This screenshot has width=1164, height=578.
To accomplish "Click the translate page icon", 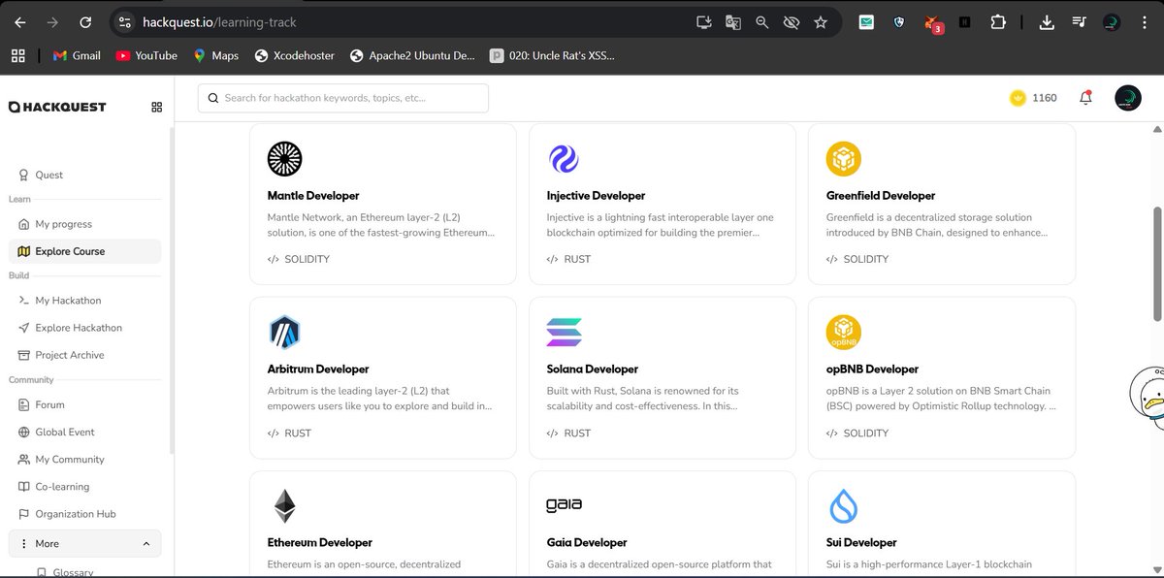I will coord(733,21).
